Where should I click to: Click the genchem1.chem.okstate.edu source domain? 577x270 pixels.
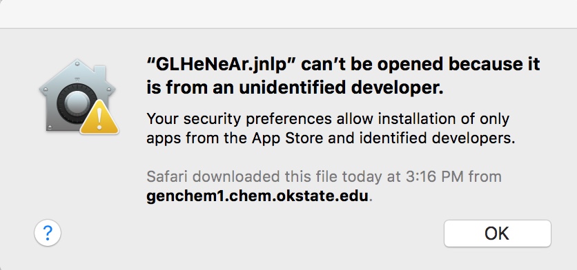257,196
